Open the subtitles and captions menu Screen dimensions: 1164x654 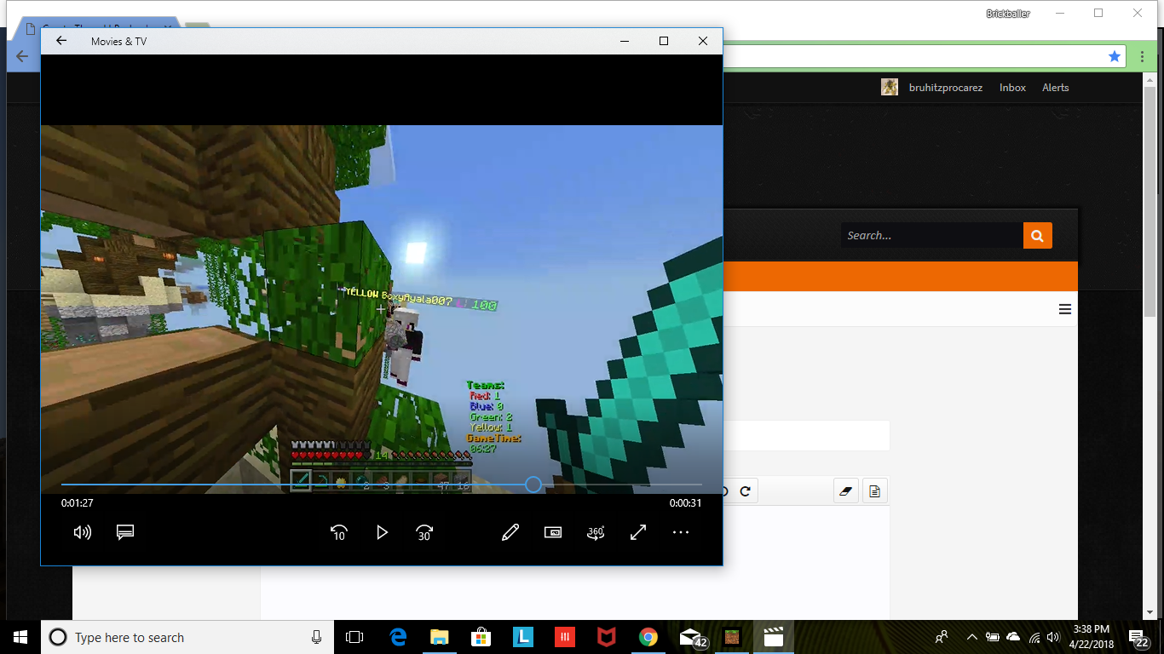125,532
